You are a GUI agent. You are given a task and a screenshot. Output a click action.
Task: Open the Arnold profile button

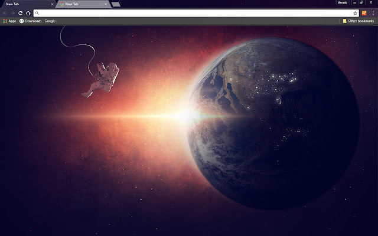click(343, 2)
